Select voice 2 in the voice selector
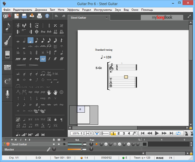 [x=119, y=133]
